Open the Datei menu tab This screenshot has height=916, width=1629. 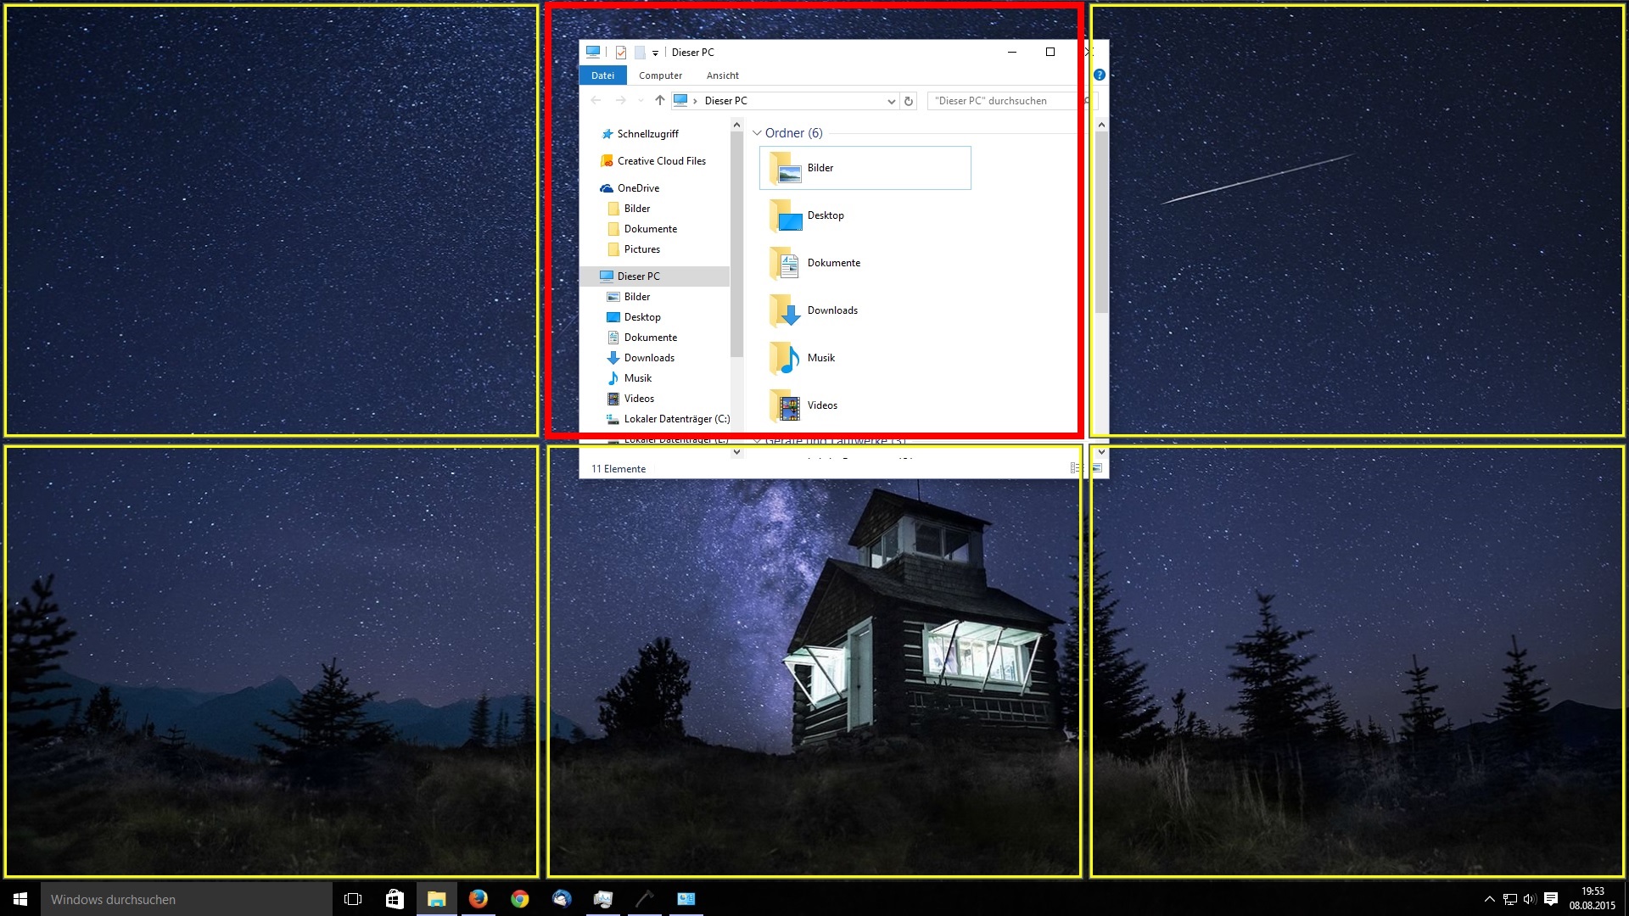click(x=602, y=75)
